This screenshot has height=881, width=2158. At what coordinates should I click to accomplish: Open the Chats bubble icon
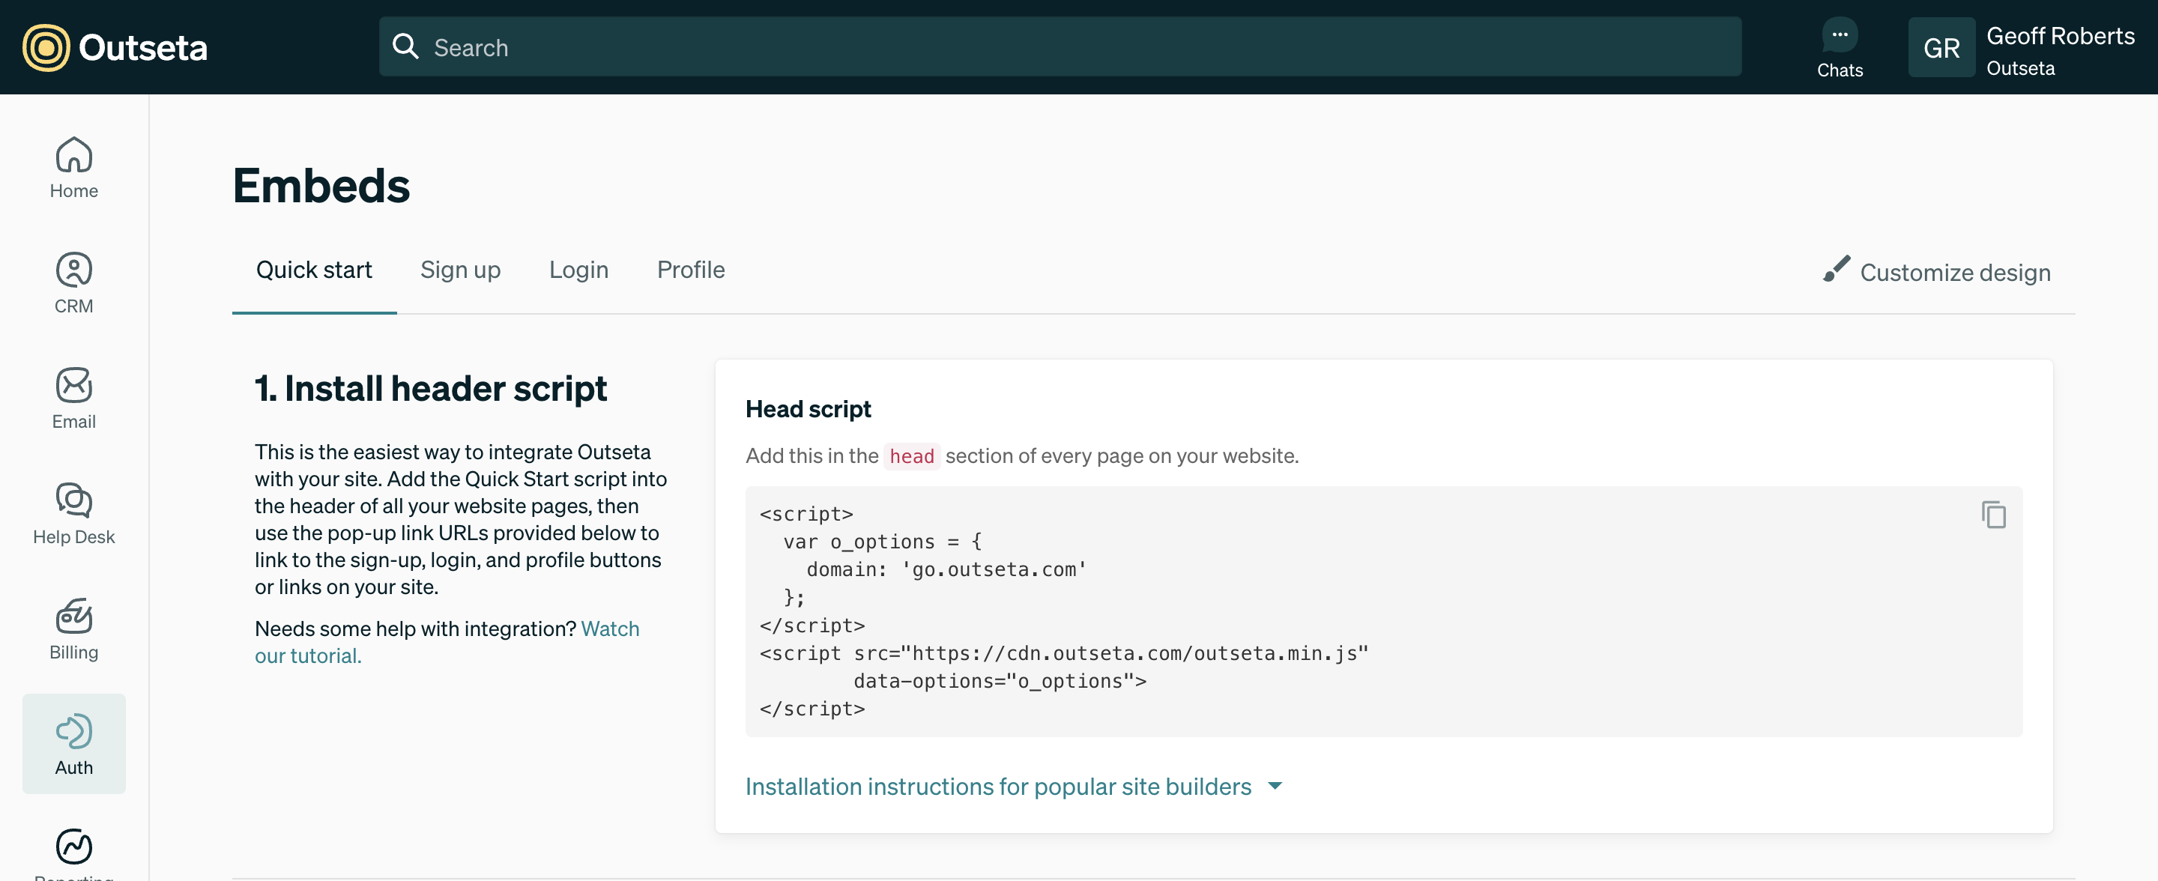coord(1839,36)
